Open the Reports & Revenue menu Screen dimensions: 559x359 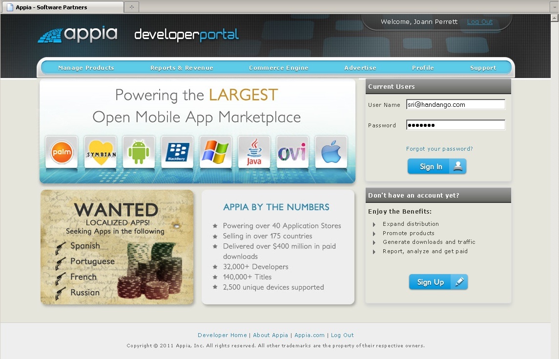(x=182, y=68)
